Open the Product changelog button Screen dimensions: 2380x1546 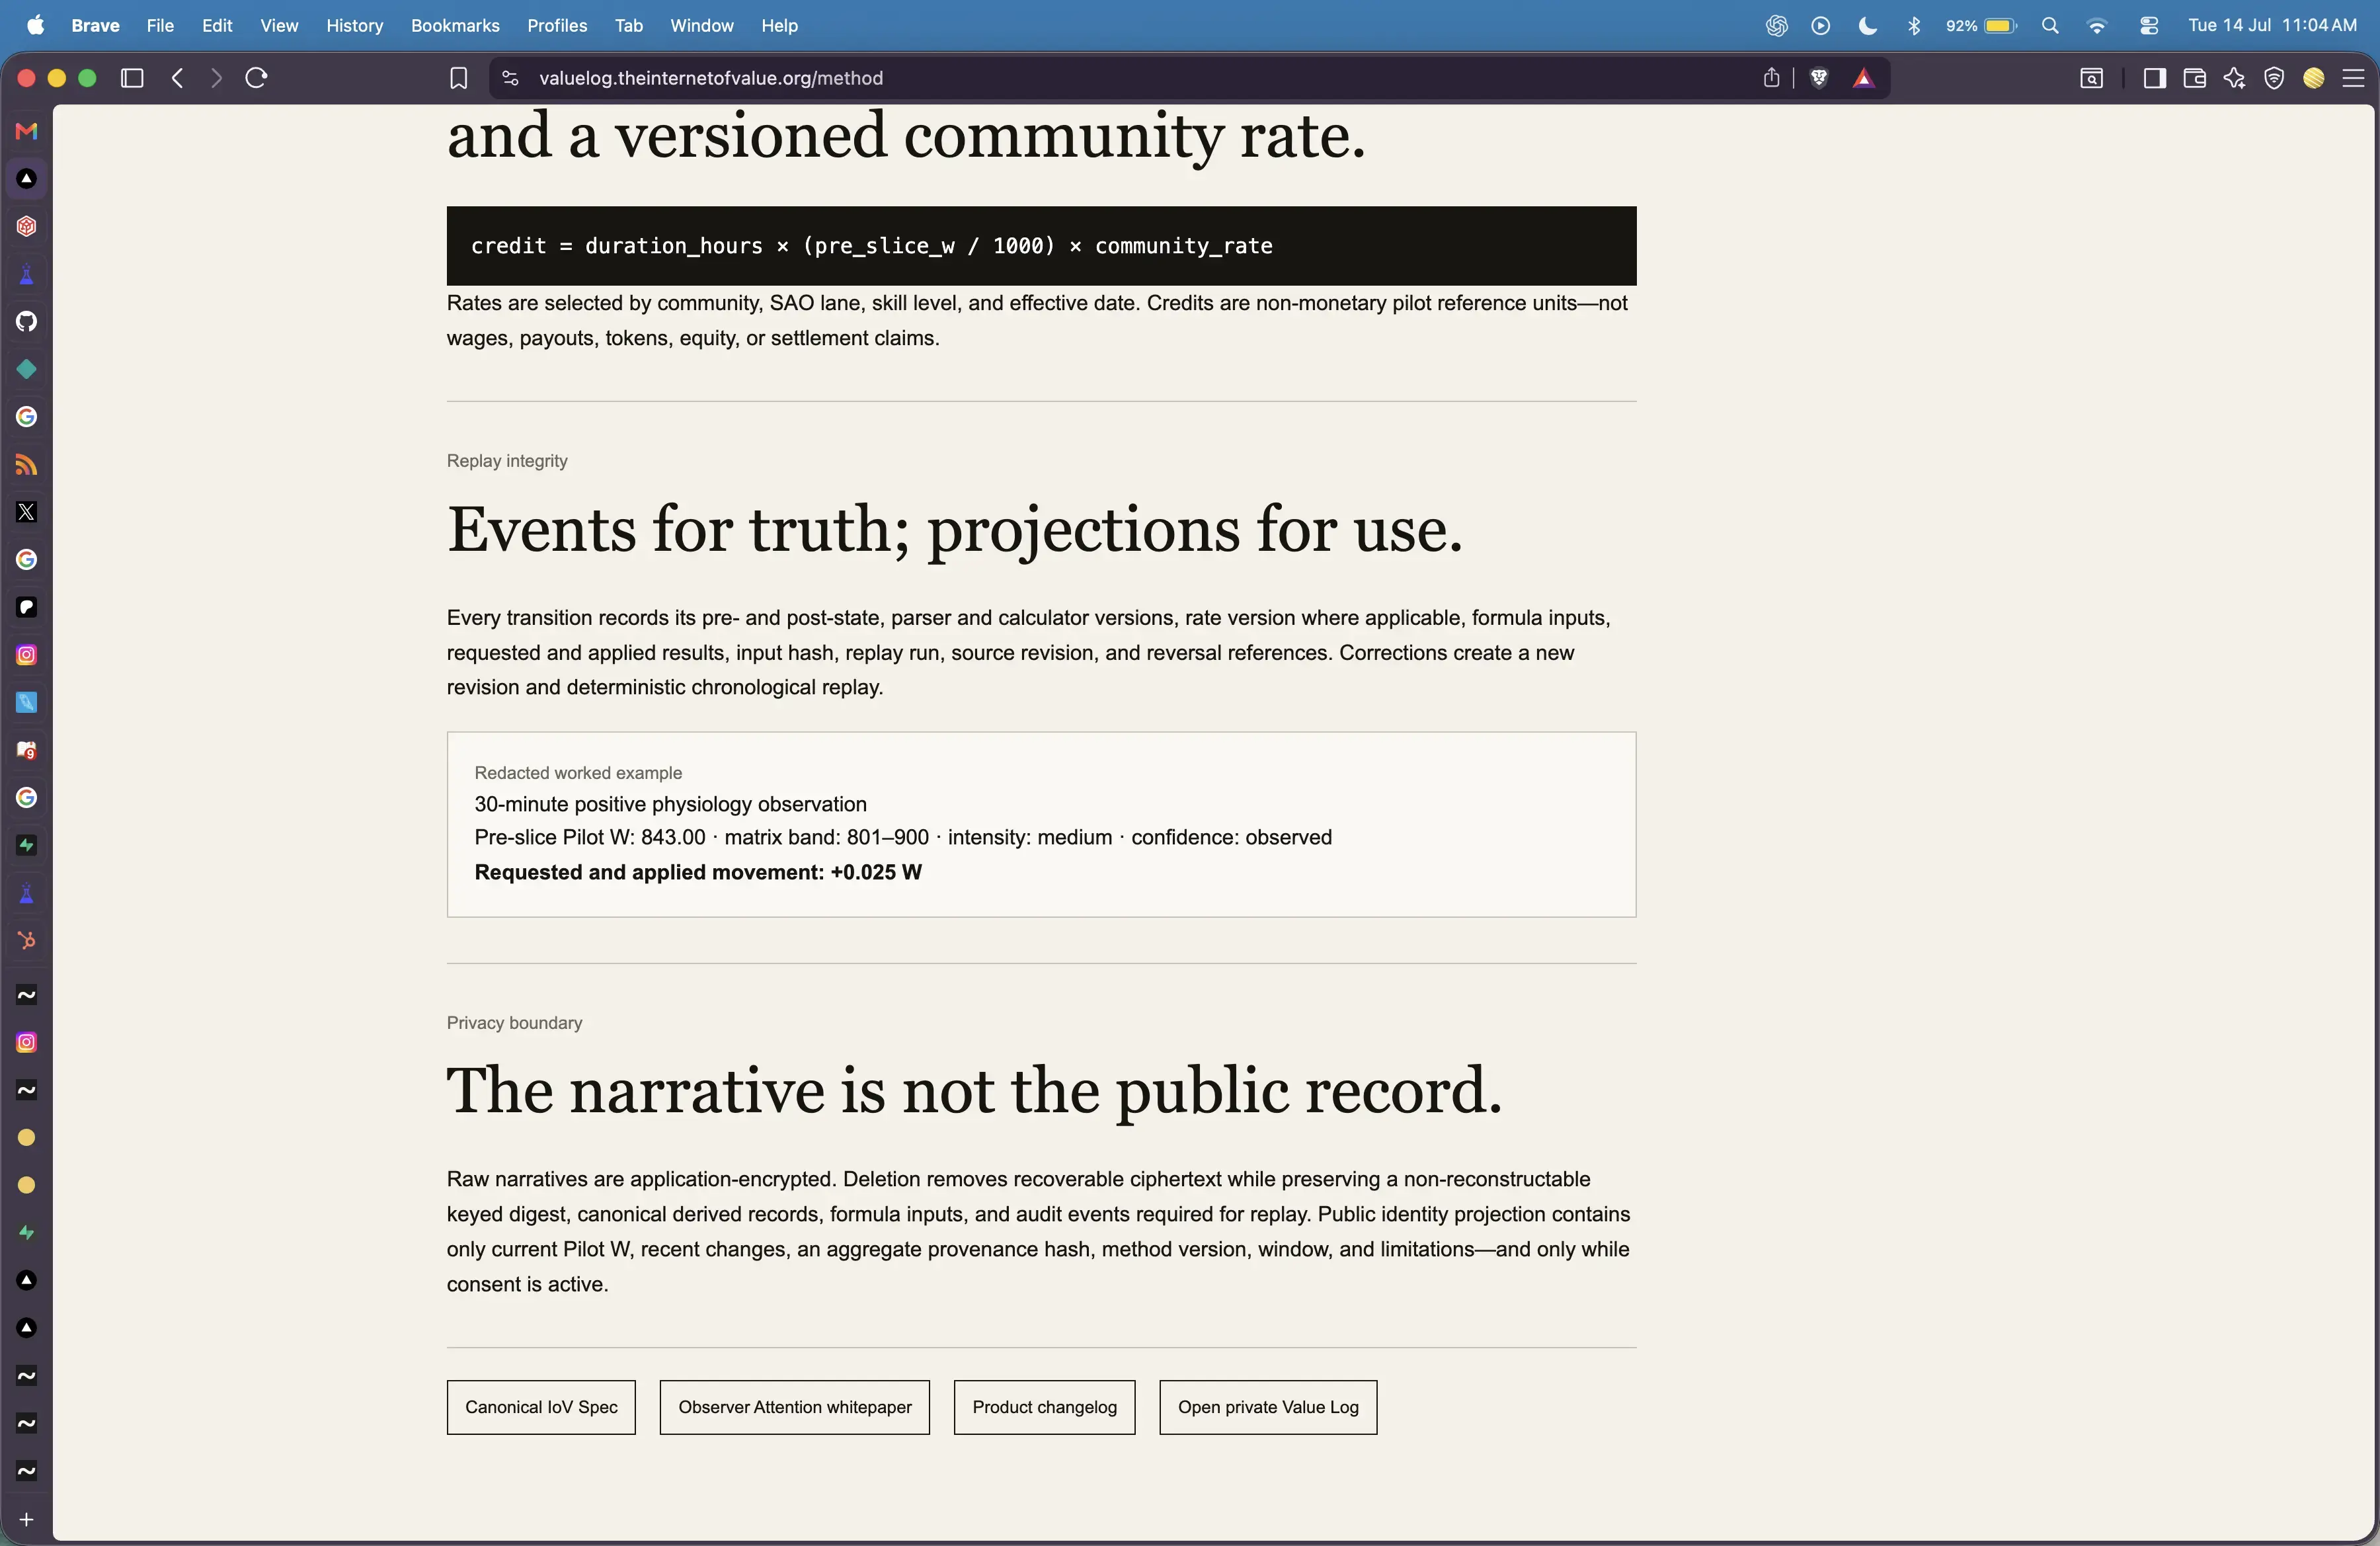click(1044, 1407)
